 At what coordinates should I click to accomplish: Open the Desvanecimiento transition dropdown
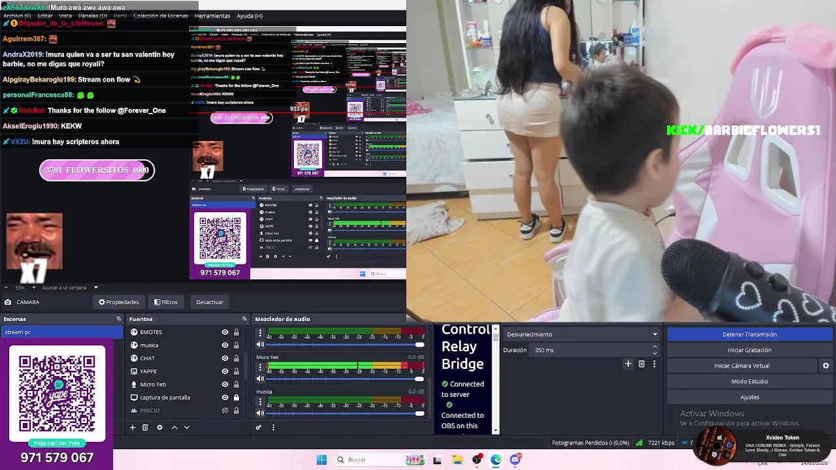click(x=581, y=334)
